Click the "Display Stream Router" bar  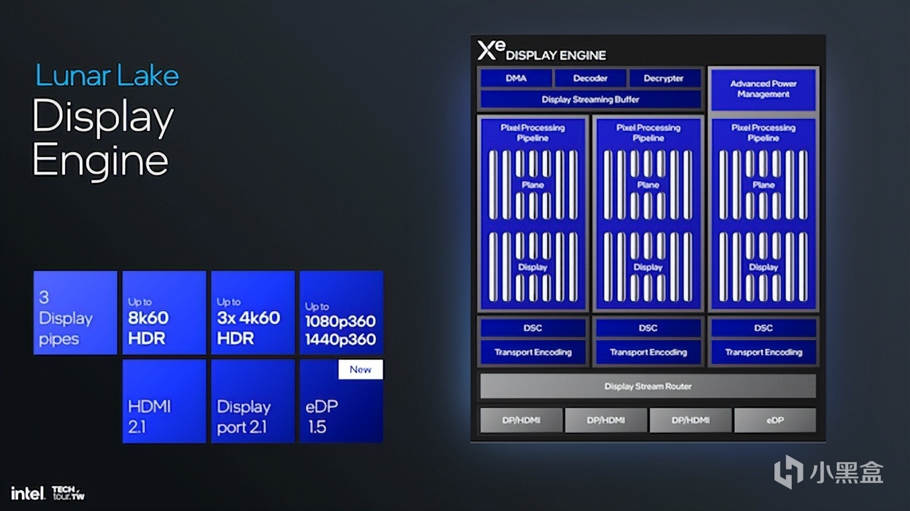click(x=648, y=386)
